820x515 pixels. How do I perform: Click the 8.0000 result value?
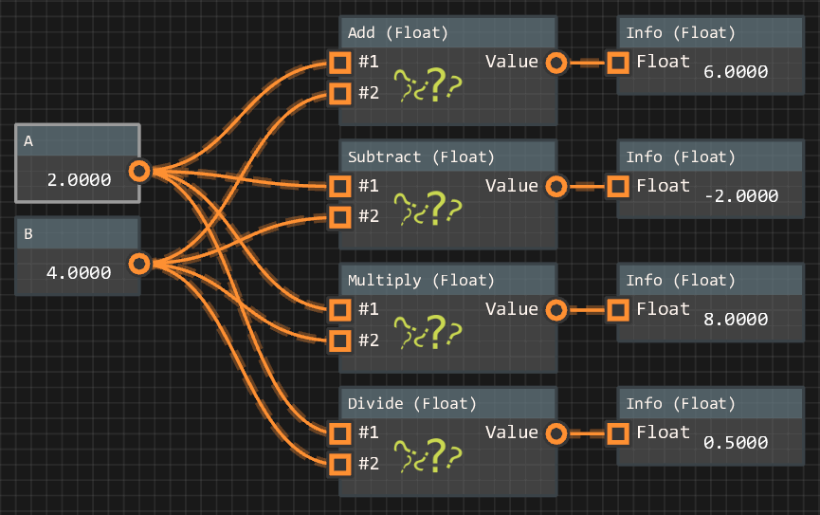pos(736,320)
